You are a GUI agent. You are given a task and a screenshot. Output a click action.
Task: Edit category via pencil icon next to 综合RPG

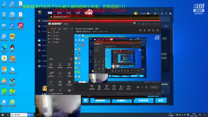[x=89, y=31]
